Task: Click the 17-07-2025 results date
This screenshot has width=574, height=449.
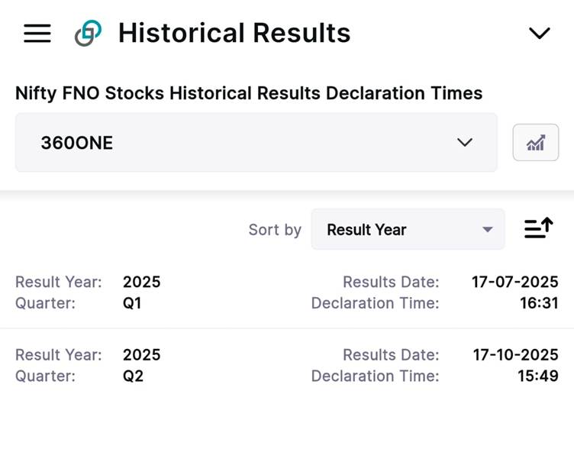Action: (514, 282)
